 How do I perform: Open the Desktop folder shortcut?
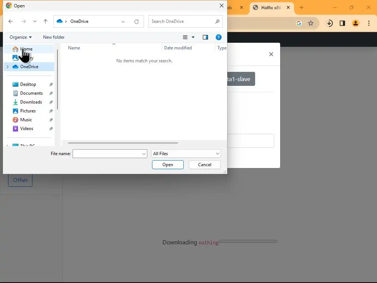[29, 84]
